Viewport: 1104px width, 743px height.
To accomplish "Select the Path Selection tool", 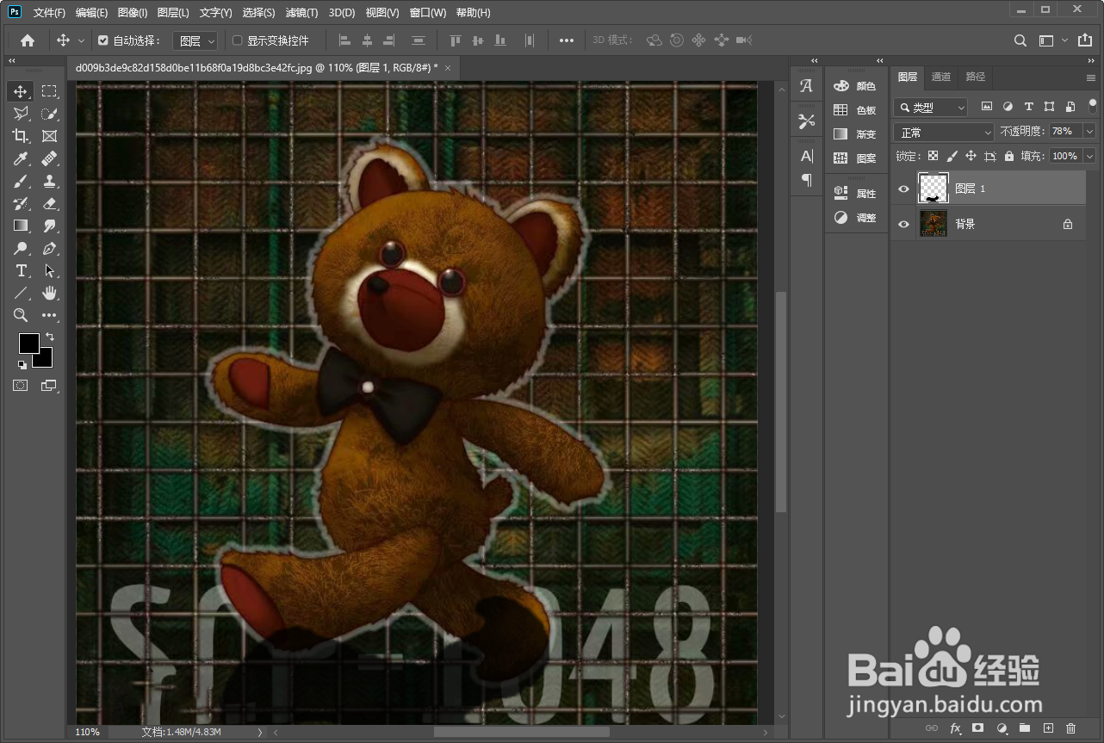I will coord(50,270).
